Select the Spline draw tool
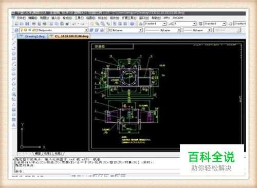The height and width of the screenshot is (188, 257). [14, 79]
